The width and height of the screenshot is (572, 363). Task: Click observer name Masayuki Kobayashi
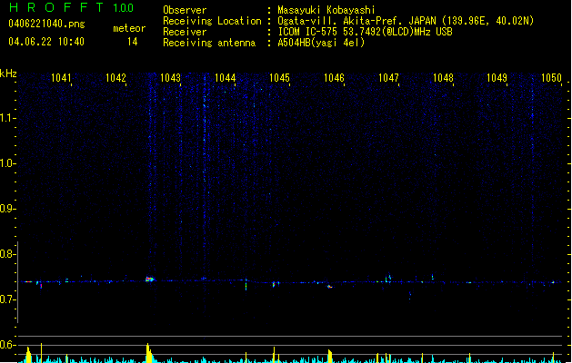click(x=326, y=10)
